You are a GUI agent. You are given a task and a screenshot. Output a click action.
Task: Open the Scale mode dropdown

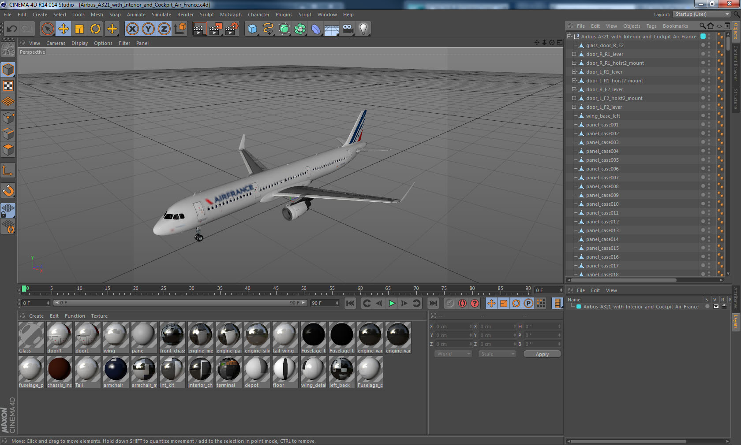tap(497, 354)
